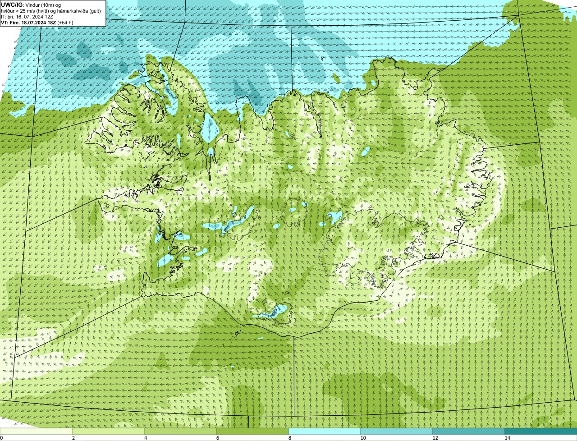Click the 4–6 medium green color bar segment
577x441 pixels.
180,431
